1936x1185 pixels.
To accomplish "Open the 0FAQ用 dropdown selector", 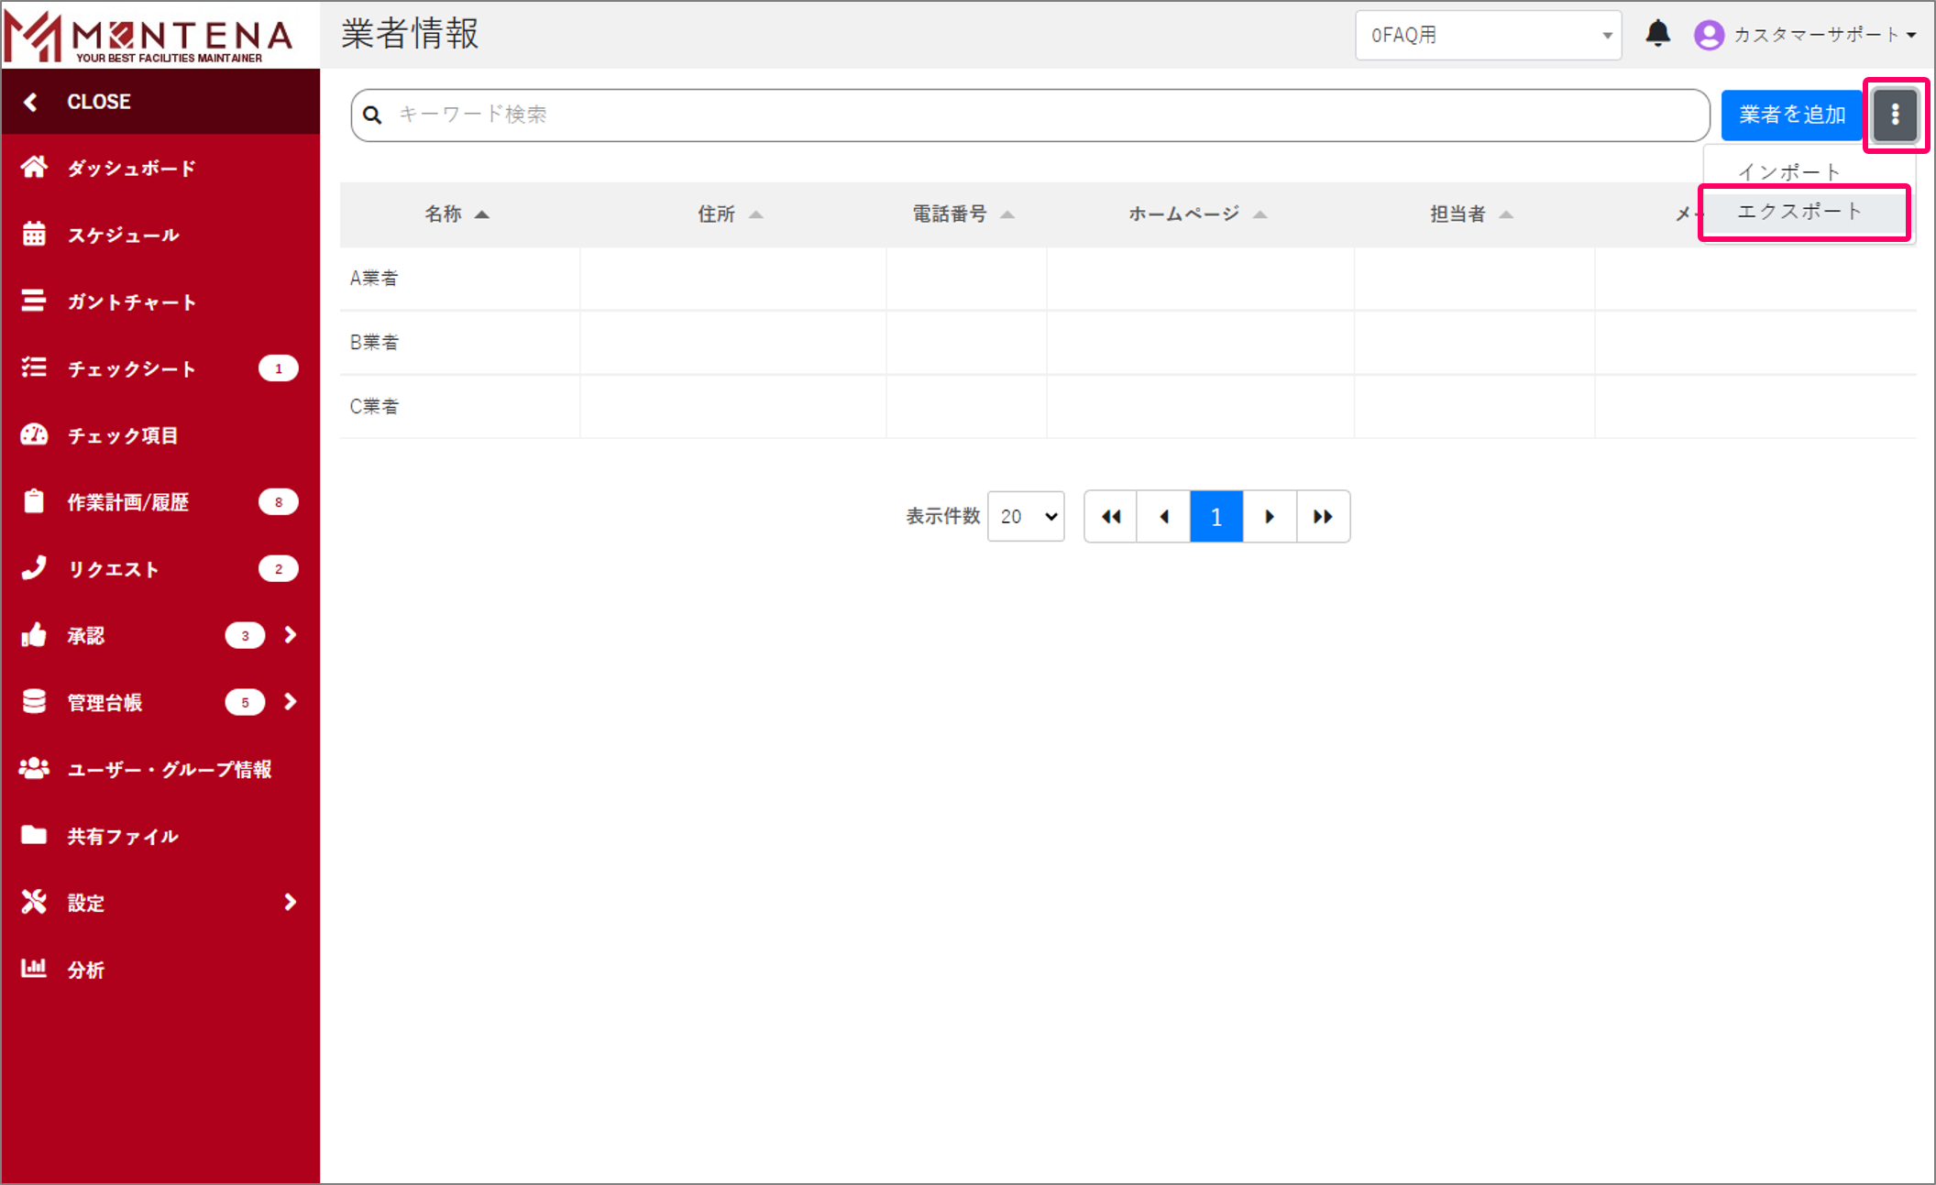I will [x=1488, y=35].
